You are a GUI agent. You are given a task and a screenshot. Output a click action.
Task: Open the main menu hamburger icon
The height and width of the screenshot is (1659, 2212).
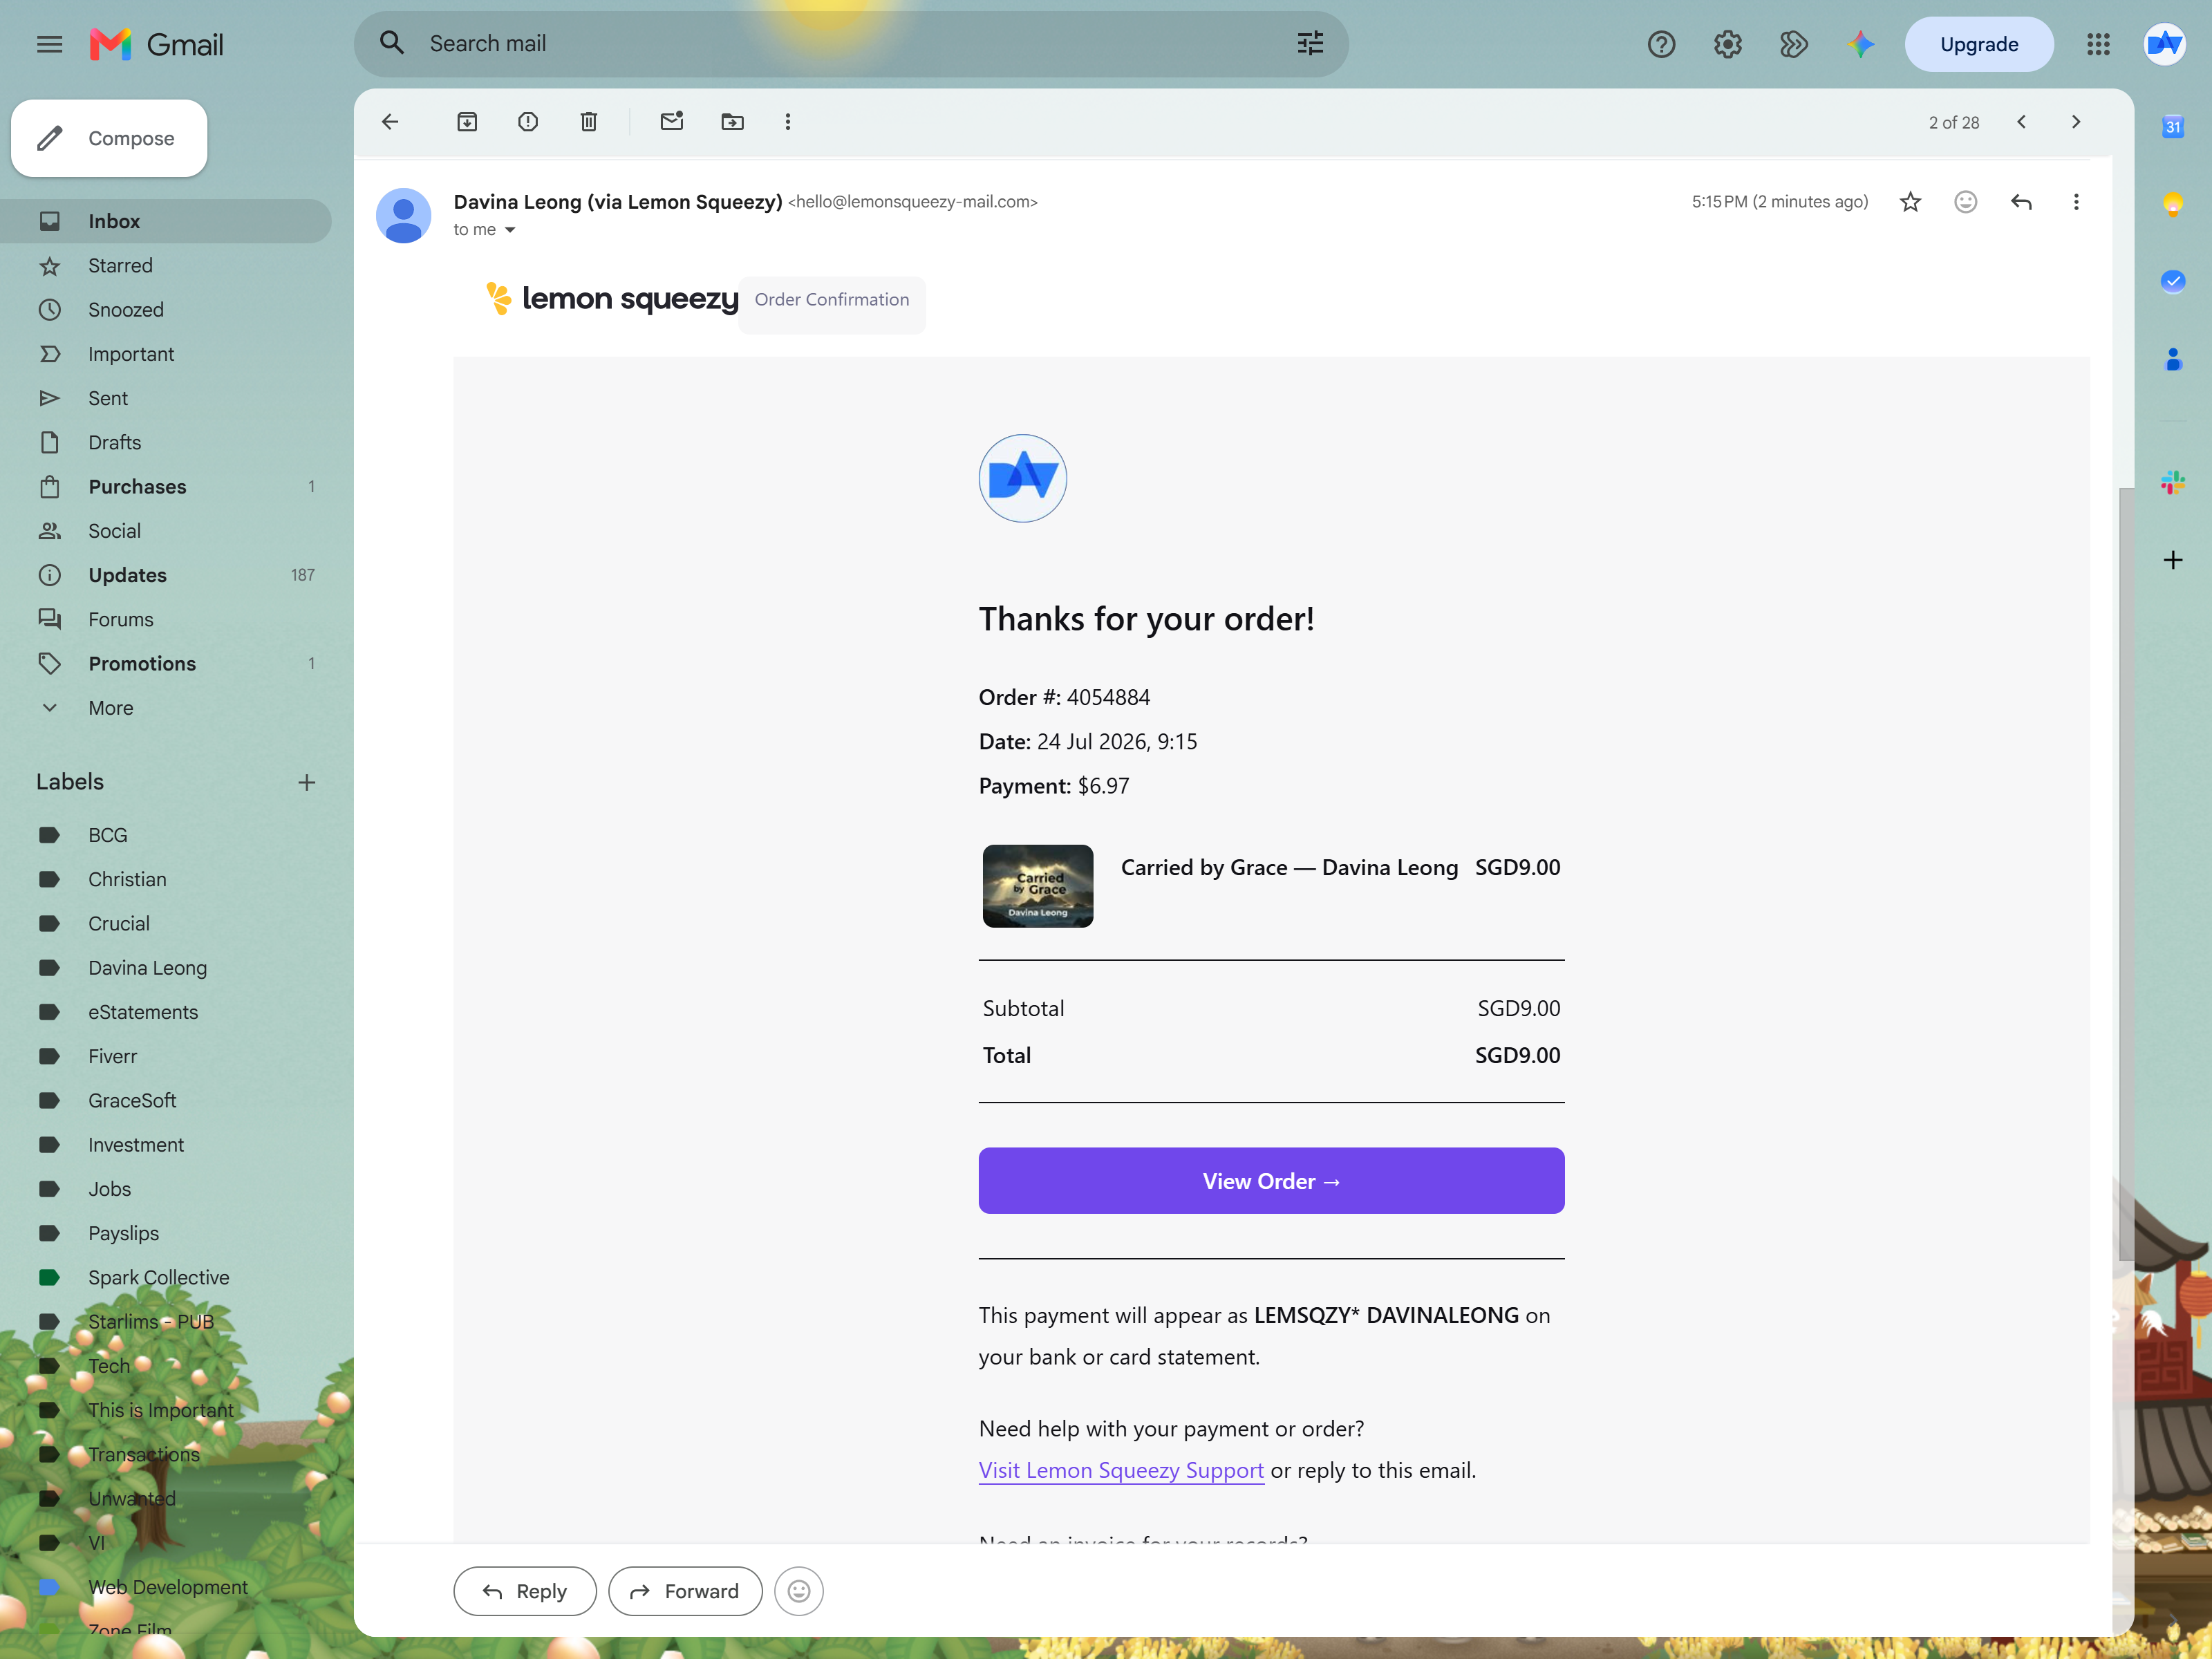pos(49,44)
